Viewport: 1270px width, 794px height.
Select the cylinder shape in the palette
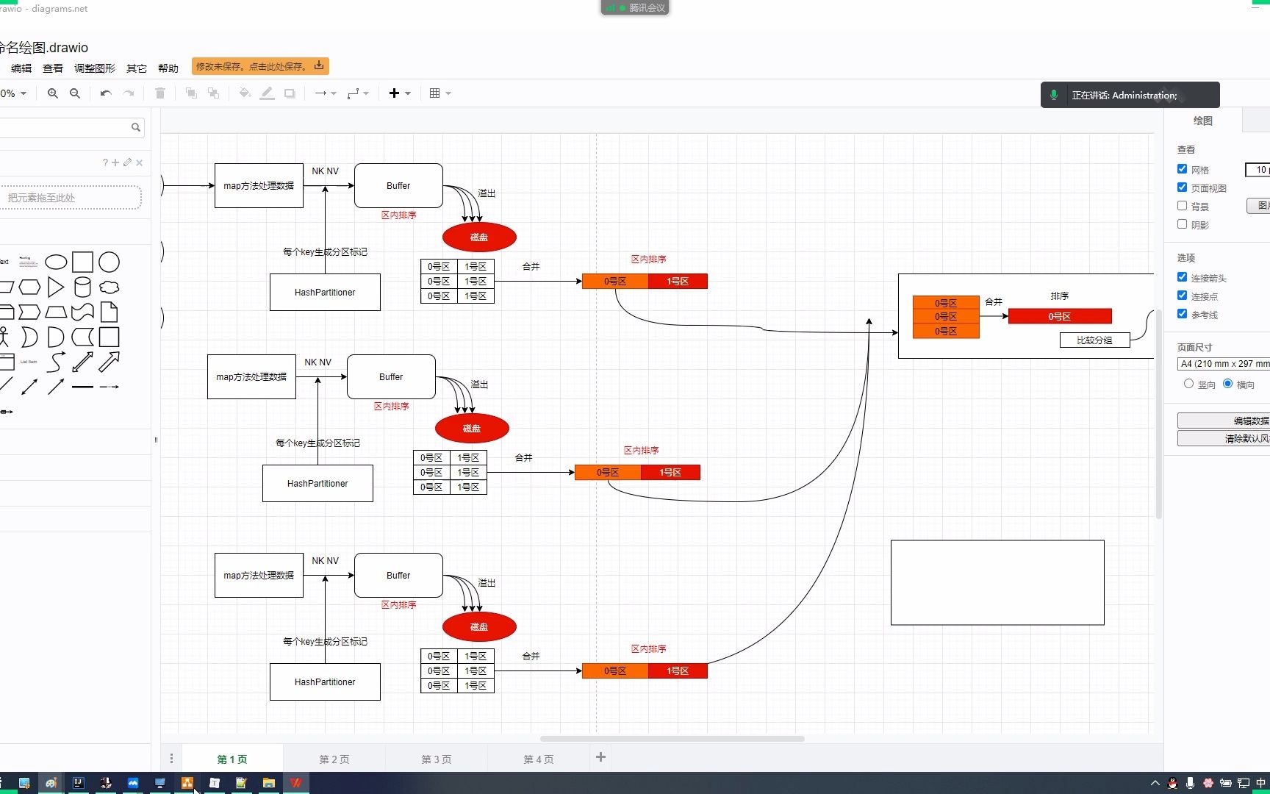(82, 287)
